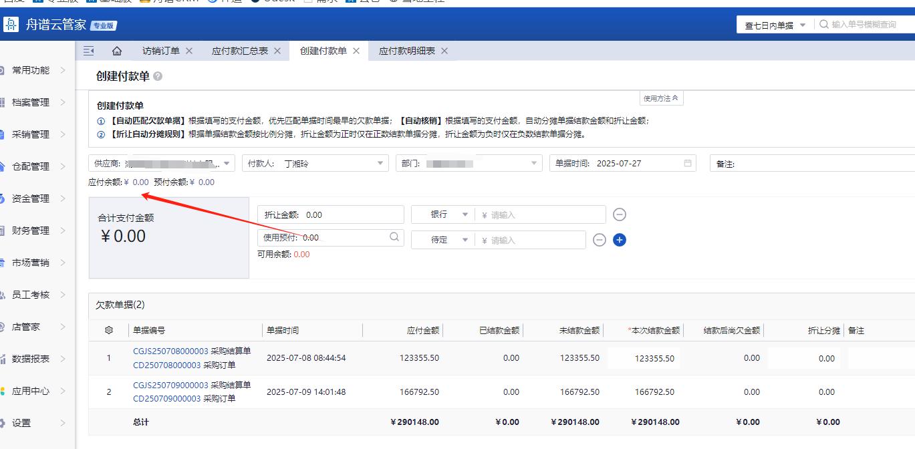Expand the 付款人 dropdown

(x=380, y=163)
